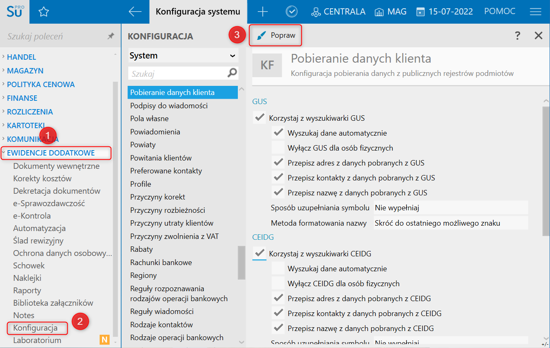550x348 pixels.
Task: Open Automatyzacja menu item
Action: [x=39, y=228]
